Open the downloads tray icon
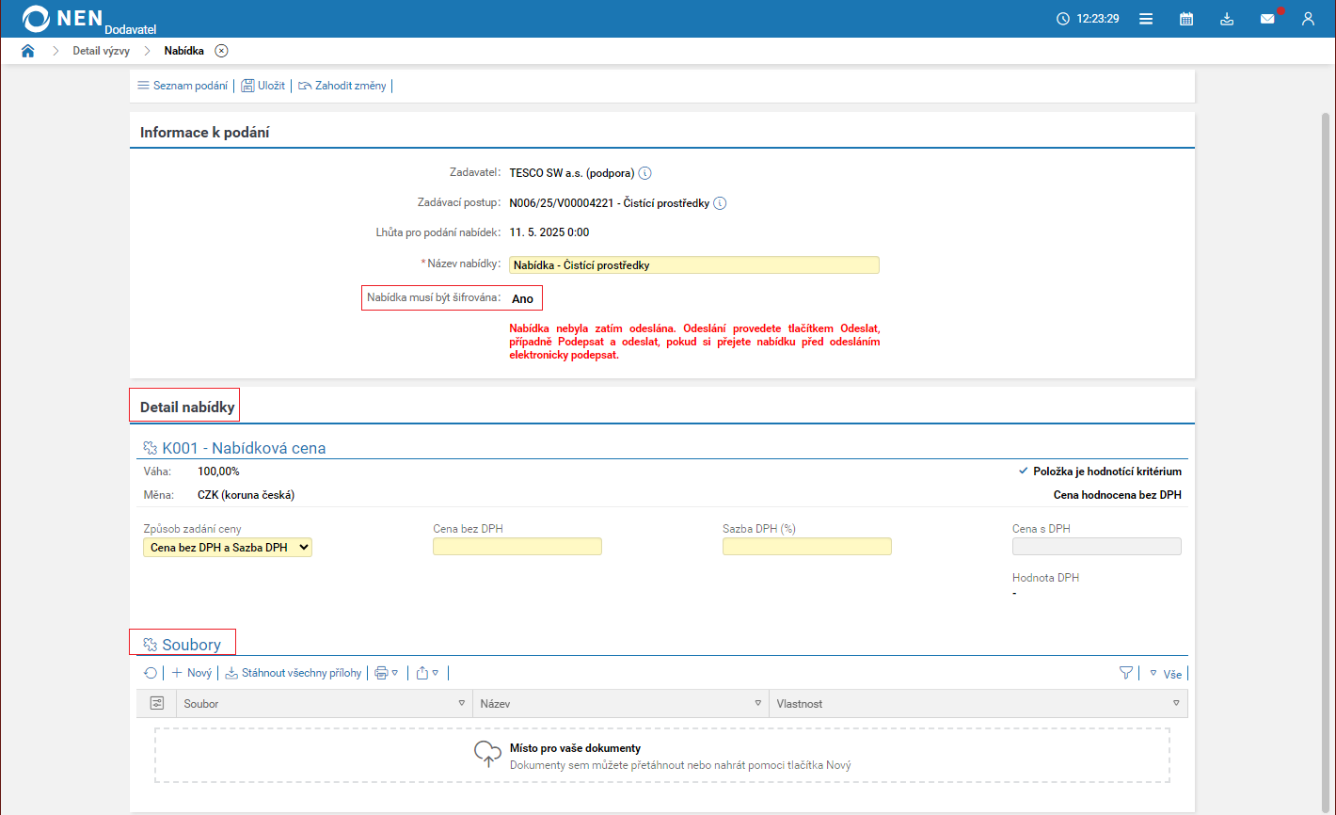The image size is (1336, 815). pos(1227,19)
